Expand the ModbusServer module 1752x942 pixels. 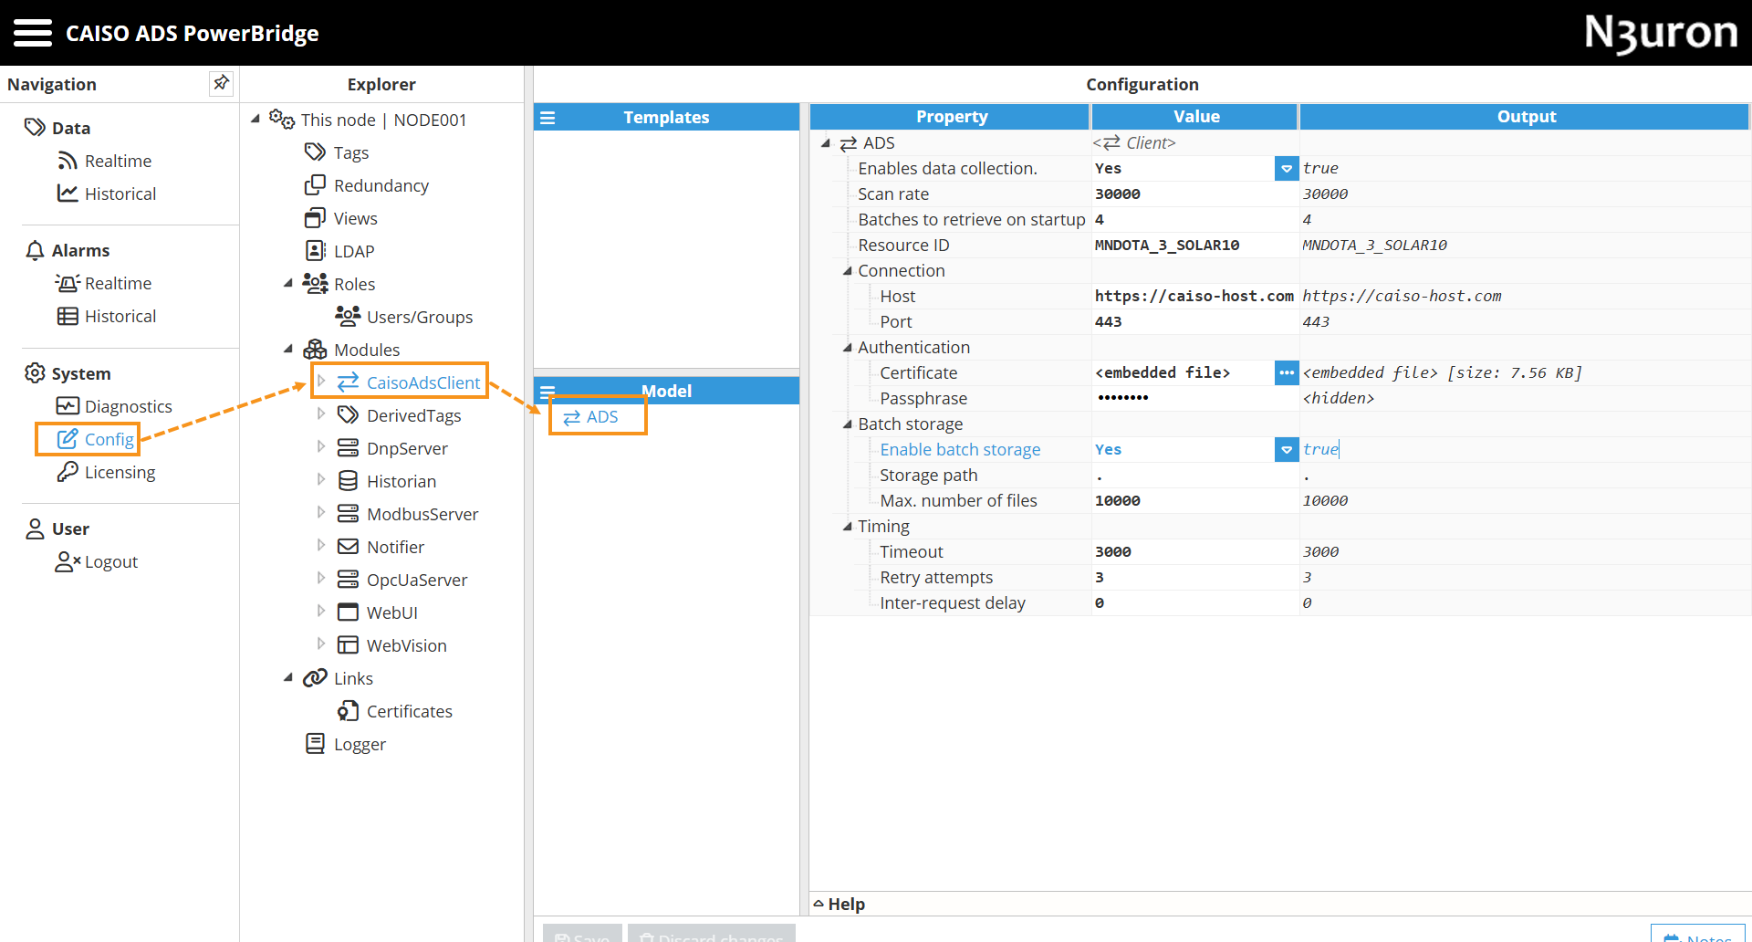[321, 512]
